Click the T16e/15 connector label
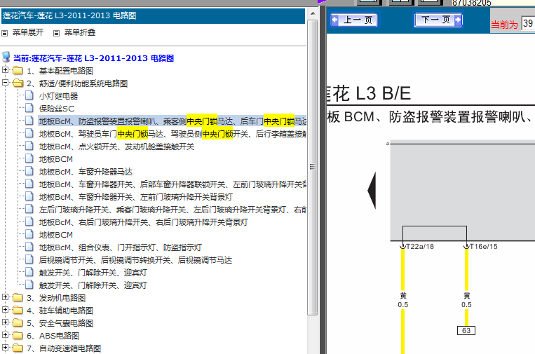This screenshot has height=354, width=535. (484, 246)
